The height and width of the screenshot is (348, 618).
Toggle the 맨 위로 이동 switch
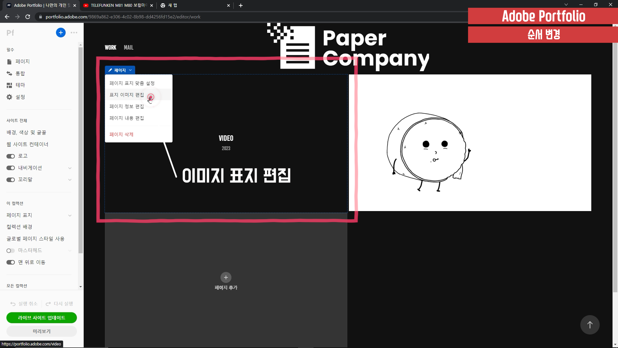click(x=11, y=262)
